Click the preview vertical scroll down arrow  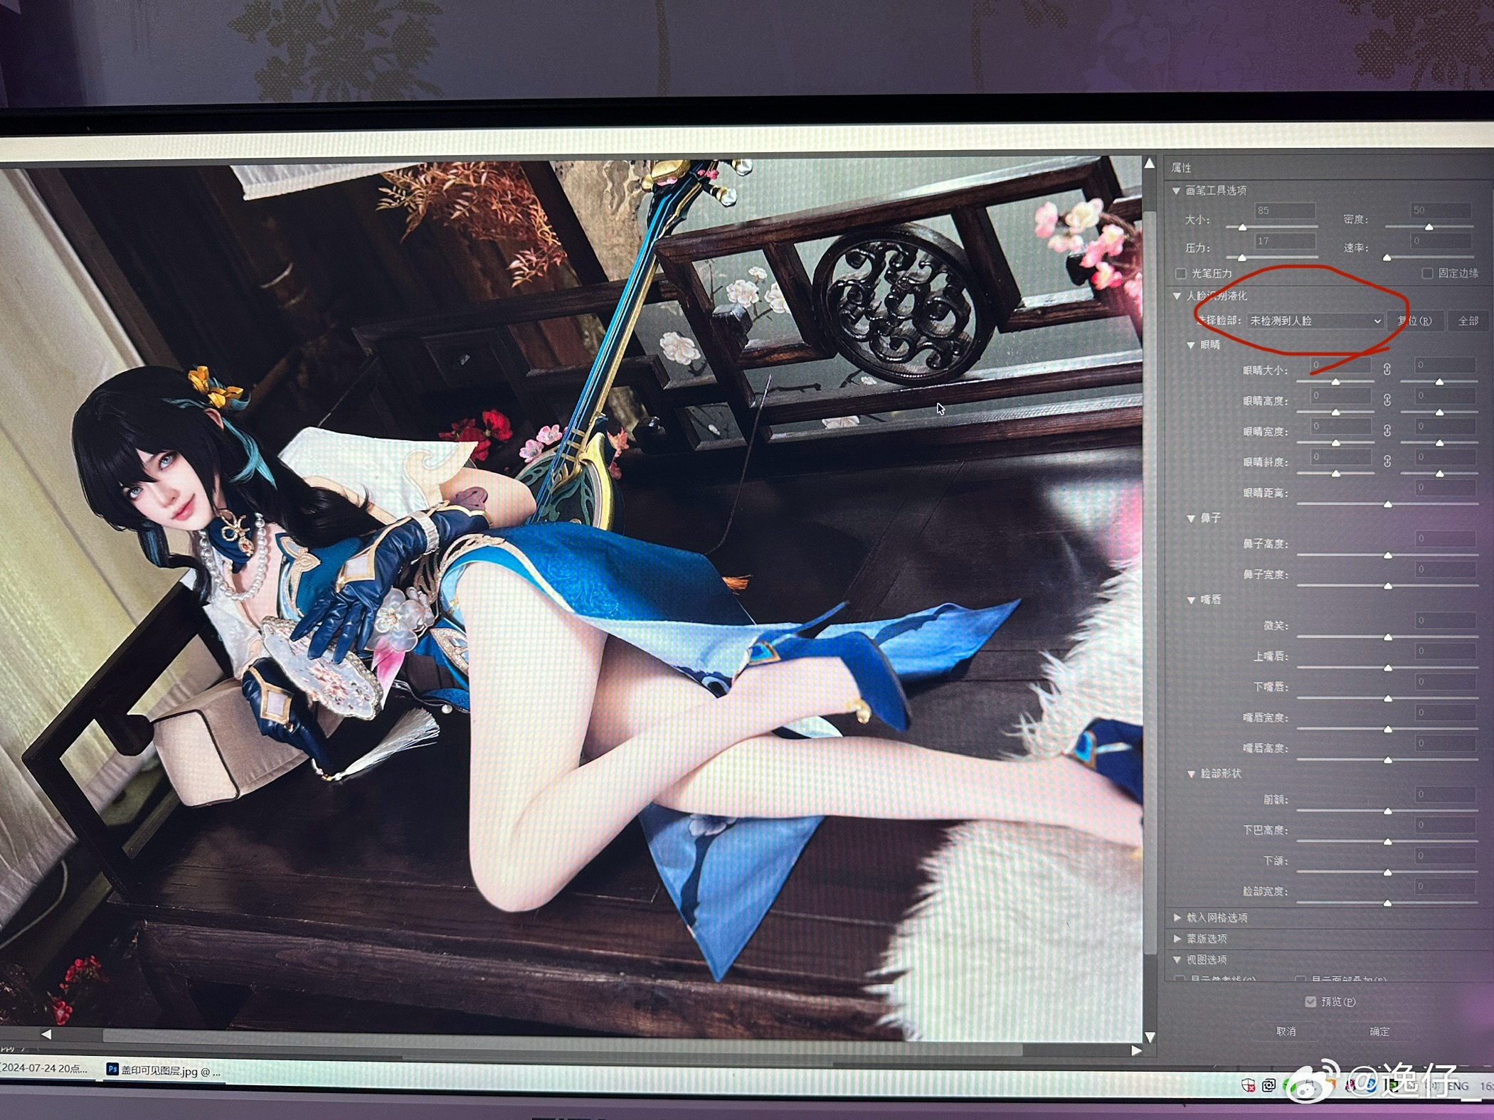pos(1149,1038)
